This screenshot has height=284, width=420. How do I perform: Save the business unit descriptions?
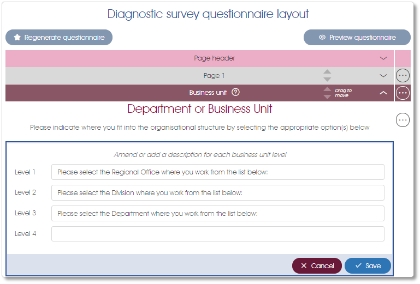368,265
